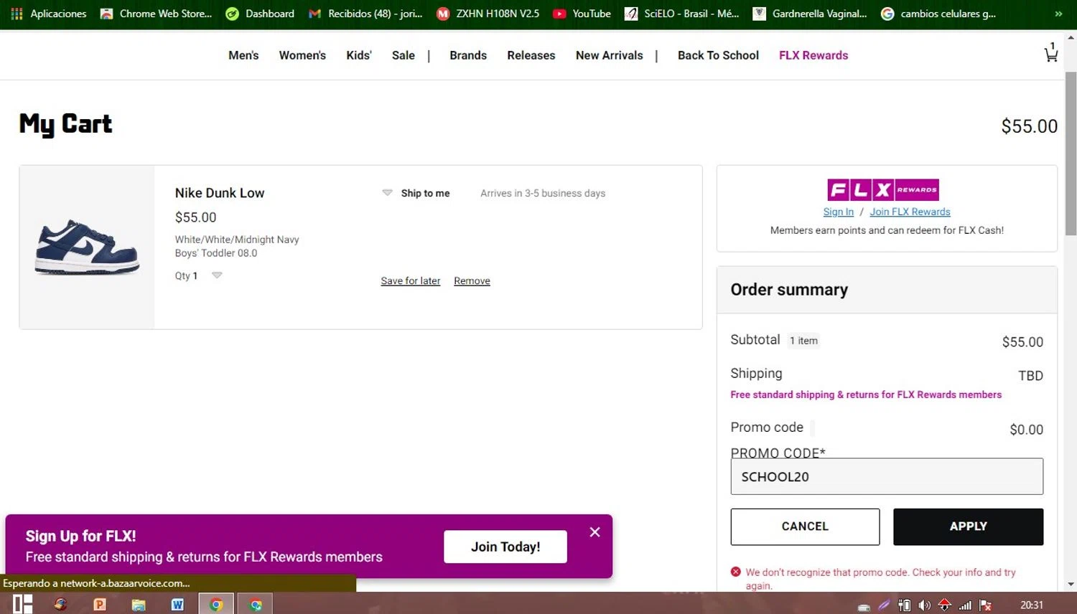This screenshot has height=614, width=1077.
Task: Click the volume speaker tray icon
Action: pyautogui.click(x=925, y=605)
